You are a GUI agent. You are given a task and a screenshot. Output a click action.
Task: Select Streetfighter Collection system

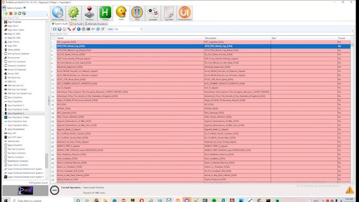17,161
